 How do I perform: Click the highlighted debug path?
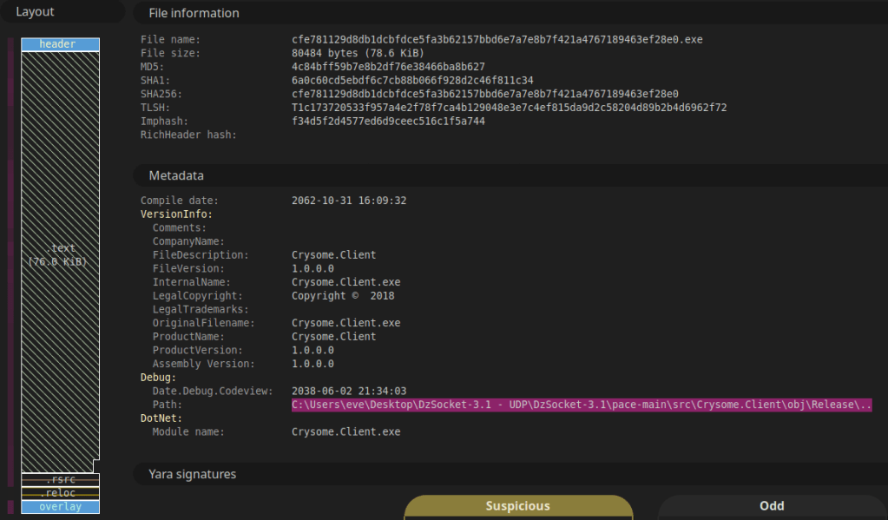[581, 405]
